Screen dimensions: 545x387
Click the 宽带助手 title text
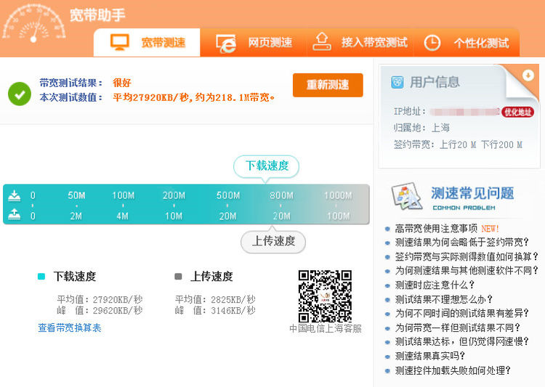pyautogui.click(x=97, y=15)
